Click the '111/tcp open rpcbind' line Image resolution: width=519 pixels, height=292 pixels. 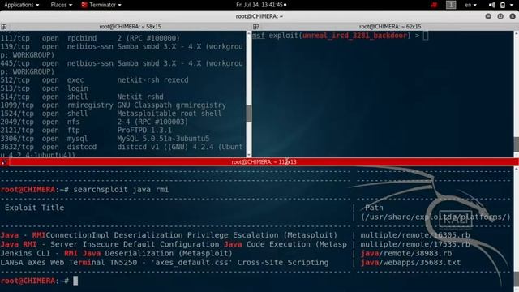(90, 38)
